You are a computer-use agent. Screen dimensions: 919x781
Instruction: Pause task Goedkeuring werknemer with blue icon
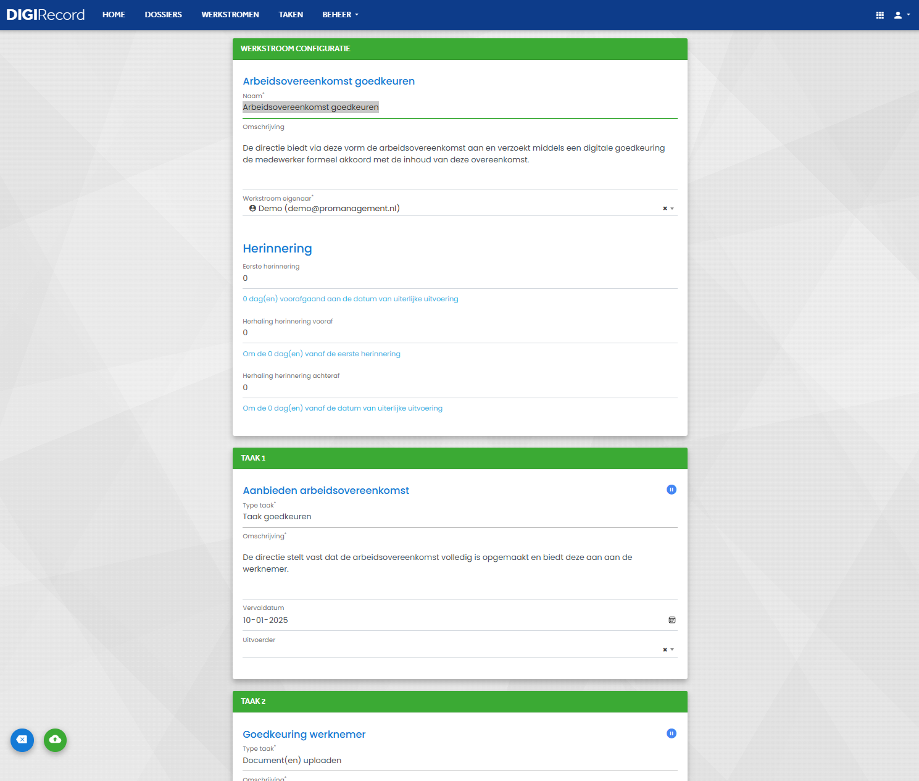(672, 733)
